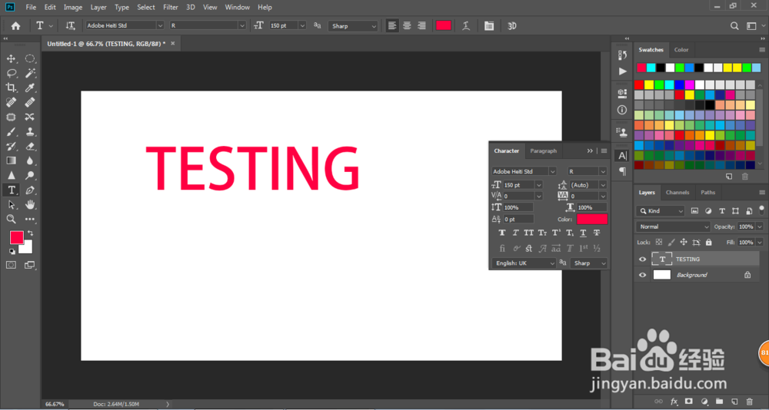The image size is (769, 410).
Task: Click the Color swatch in Character panel
Action: [x=592, y=219]
